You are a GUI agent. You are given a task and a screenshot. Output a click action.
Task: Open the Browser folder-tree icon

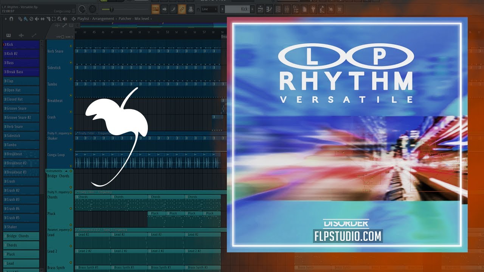(x=296, y=9)
